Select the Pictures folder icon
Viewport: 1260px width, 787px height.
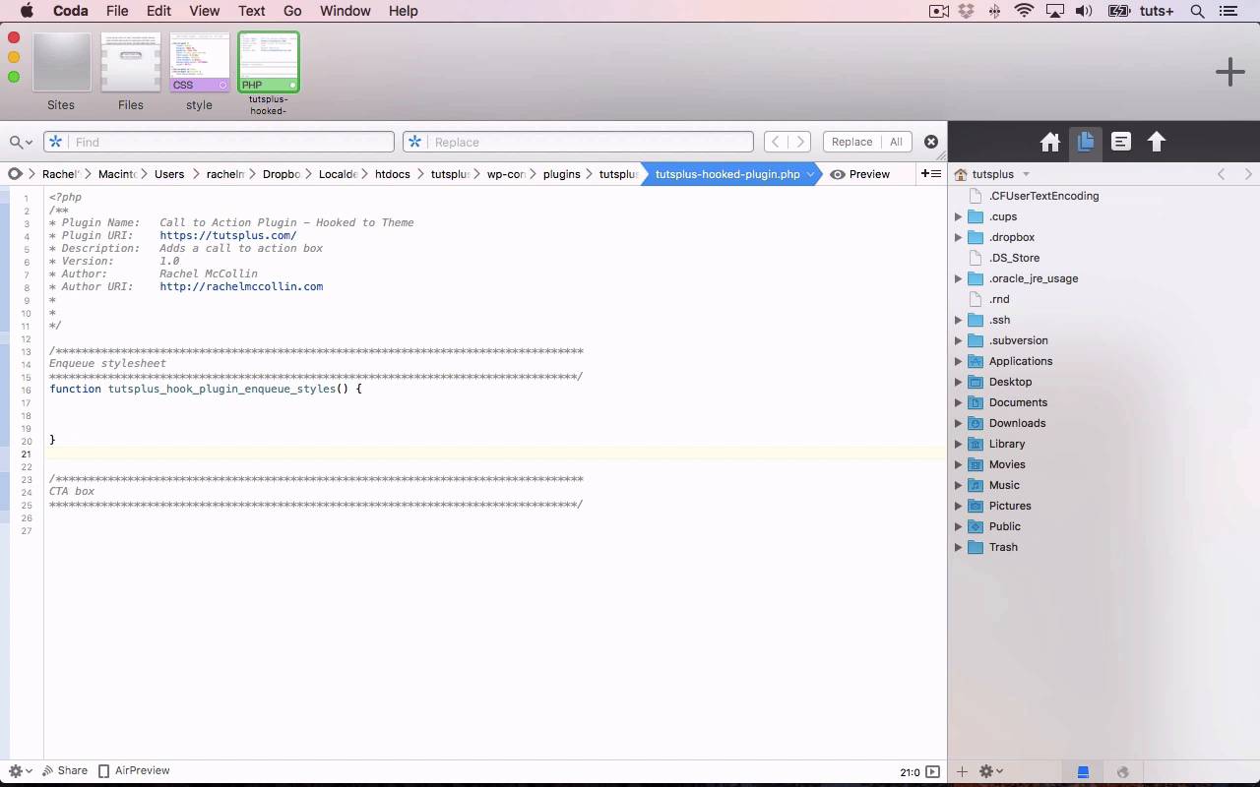click(976, 506)
